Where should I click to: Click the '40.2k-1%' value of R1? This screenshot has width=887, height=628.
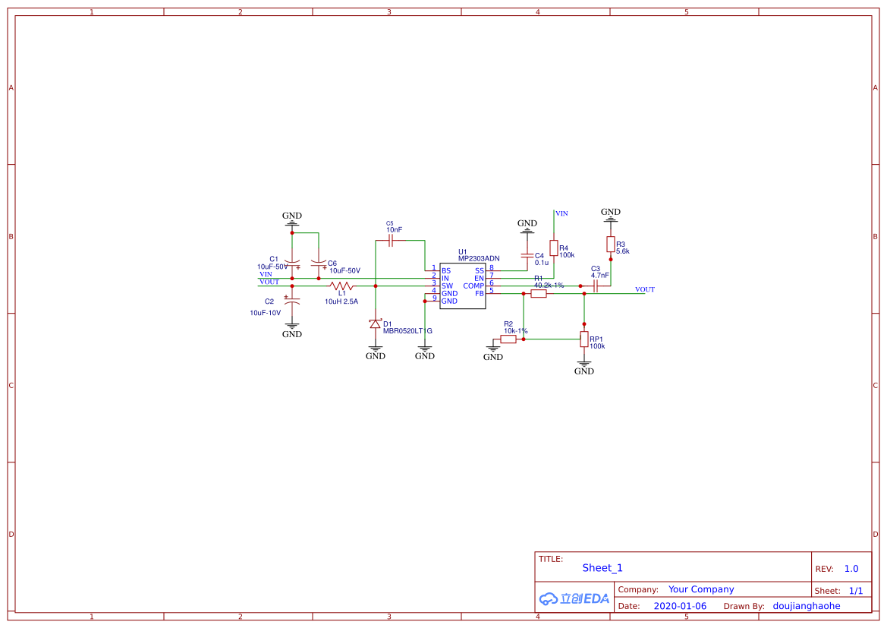point(549,286)
